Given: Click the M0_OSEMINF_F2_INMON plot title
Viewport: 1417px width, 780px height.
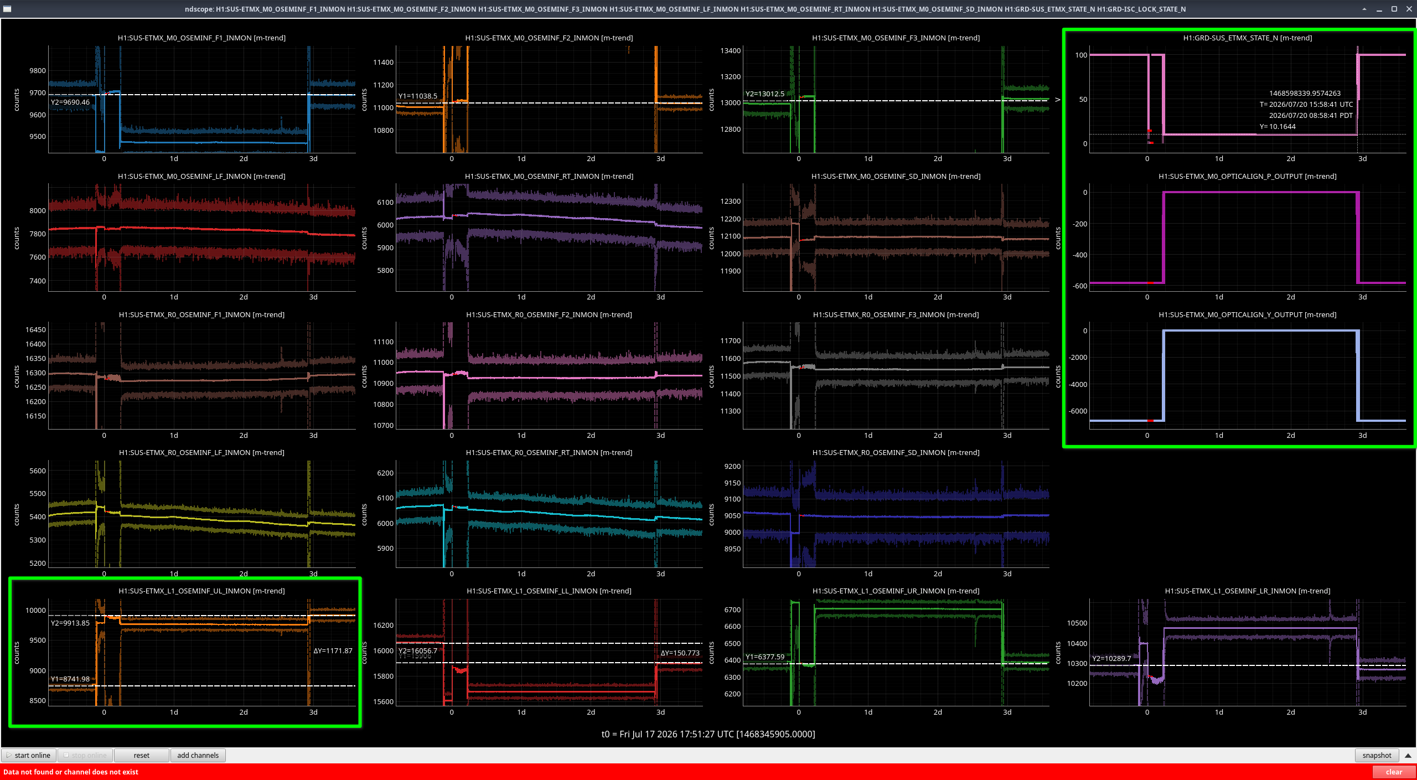Looking at the screenshot, I should [x=549, y=38].
